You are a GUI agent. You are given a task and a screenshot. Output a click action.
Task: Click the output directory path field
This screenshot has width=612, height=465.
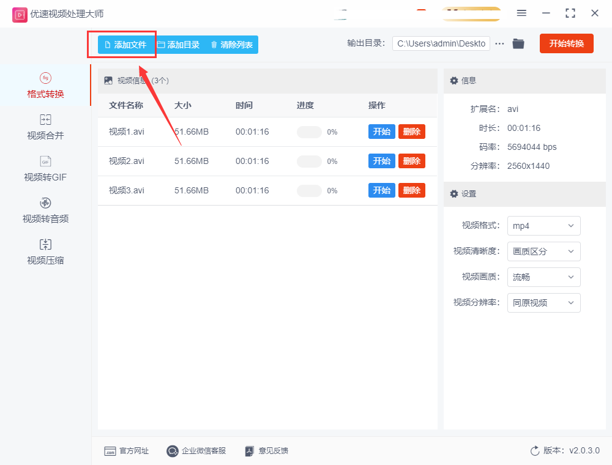point(441,43)
